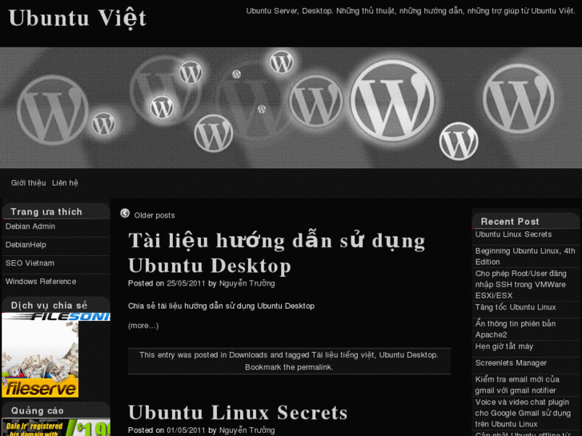Open recent post Hẹn giờ tắt máy
This screenshot has width=582, height=436.
pyautogui.click(x=504, y=346)
